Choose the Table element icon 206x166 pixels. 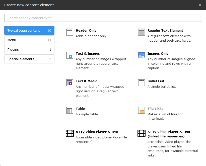point(70,110)
